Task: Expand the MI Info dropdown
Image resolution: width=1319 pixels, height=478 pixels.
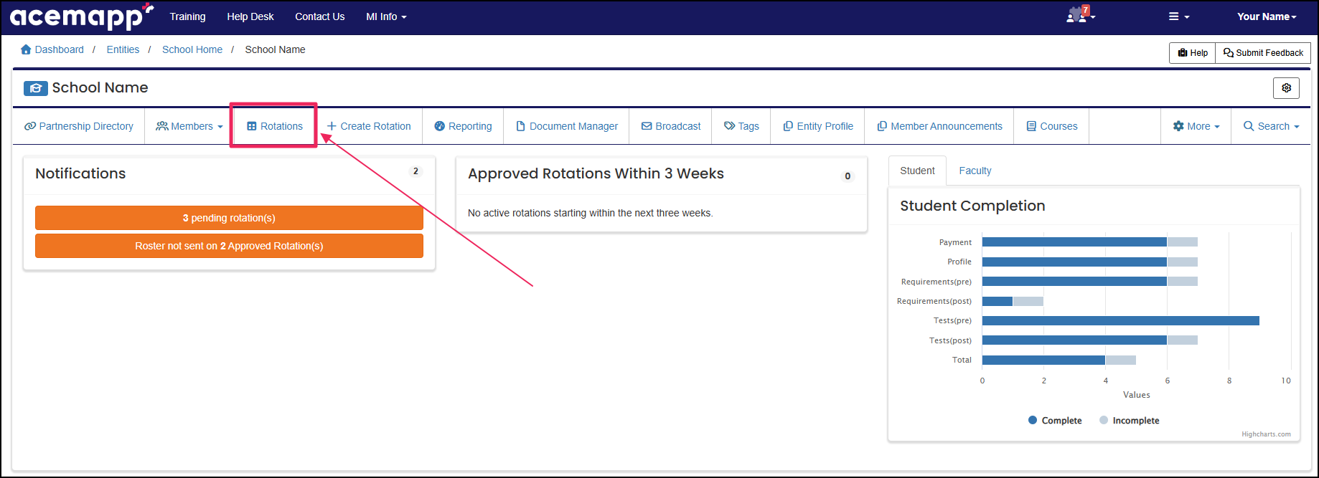Action: 386,16
